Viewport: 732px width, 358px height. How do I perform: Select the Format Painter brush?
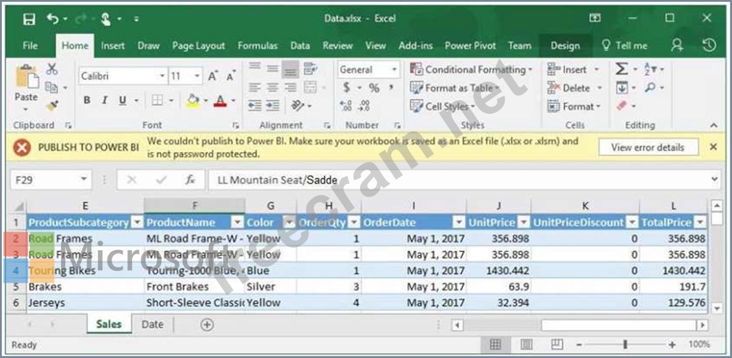[52, 106]
